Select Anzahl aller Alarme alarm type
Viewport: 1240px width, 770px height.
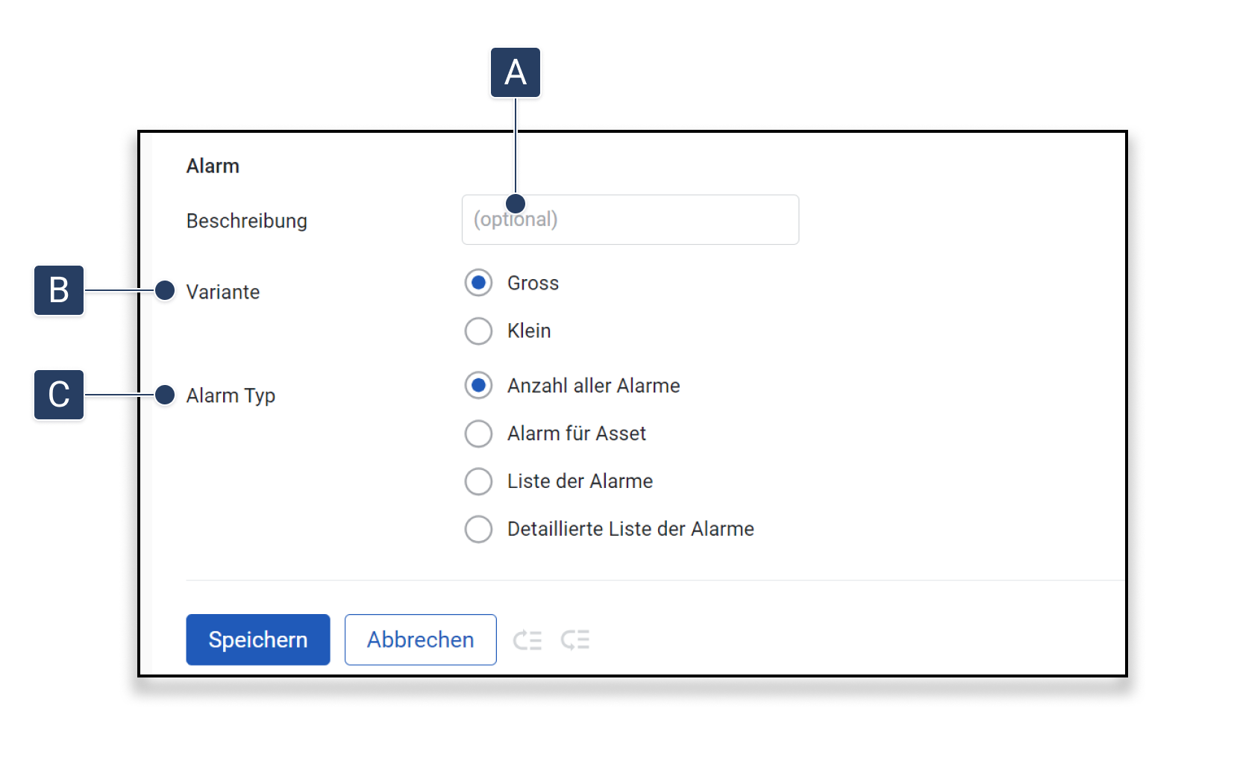point(478,386)
